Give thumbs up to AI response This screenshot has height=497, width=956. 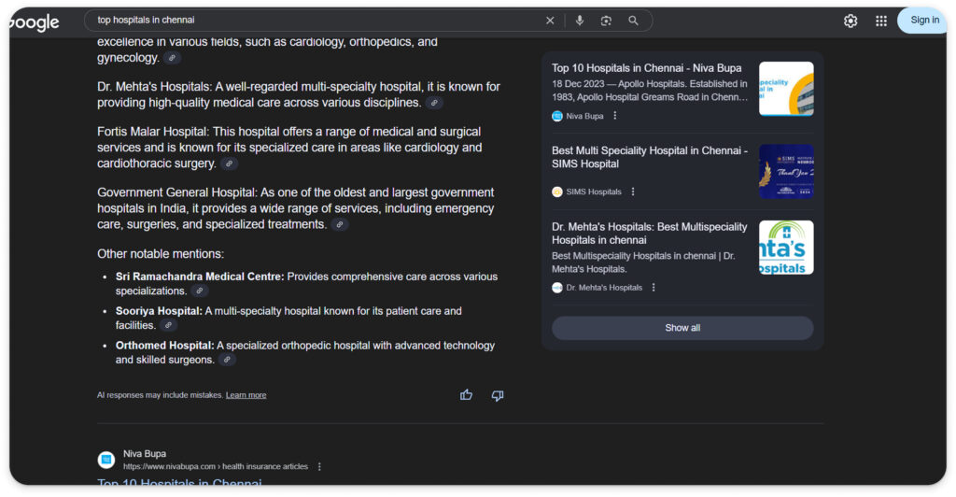(466, 395)
